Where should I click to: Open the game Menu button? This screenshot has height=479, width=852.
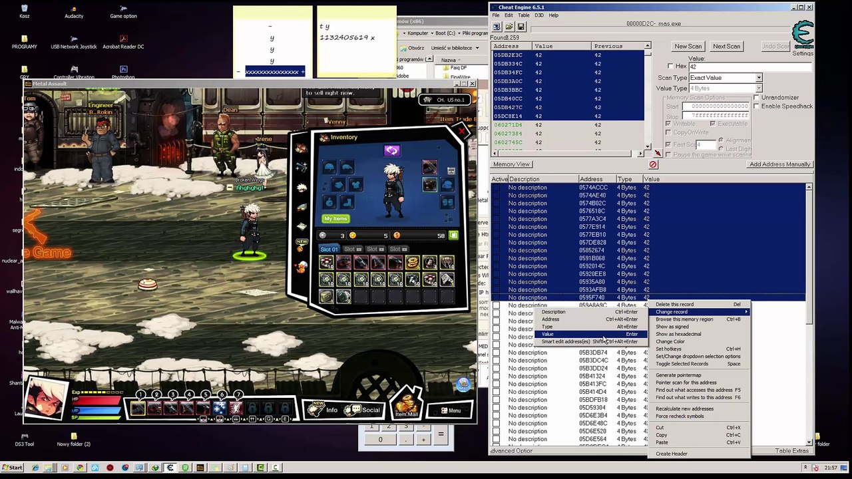click(x=450, y=410)
